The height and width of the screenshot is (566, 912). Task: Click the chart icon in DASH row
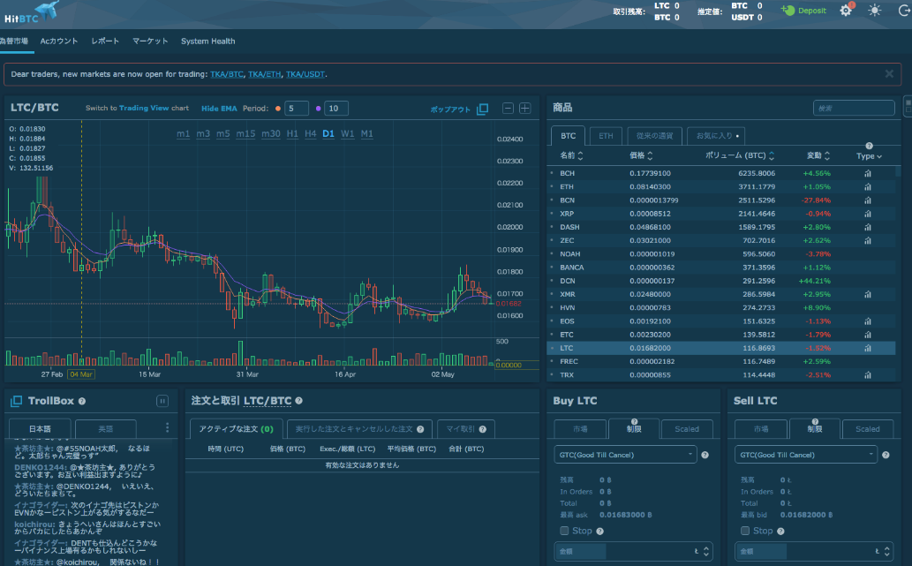[868, 227]
